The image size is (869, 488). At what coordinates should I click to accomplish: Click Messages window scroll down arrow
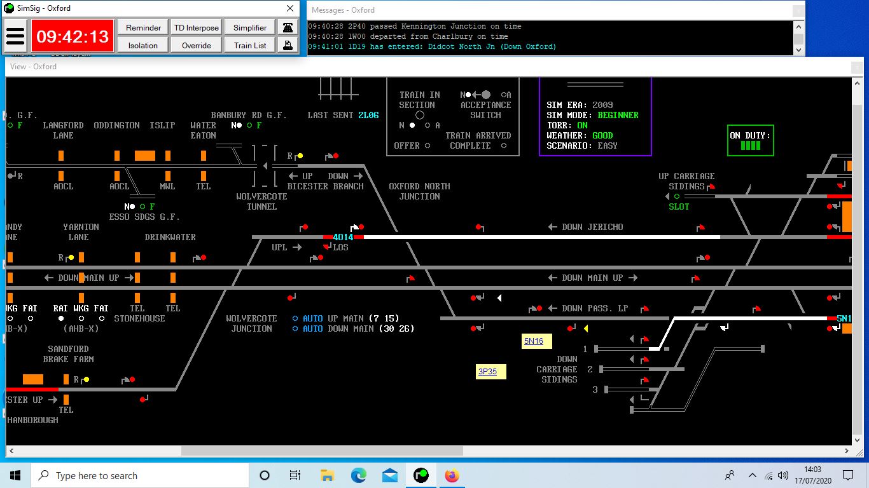pyautogui.click(x=798, y=50)
